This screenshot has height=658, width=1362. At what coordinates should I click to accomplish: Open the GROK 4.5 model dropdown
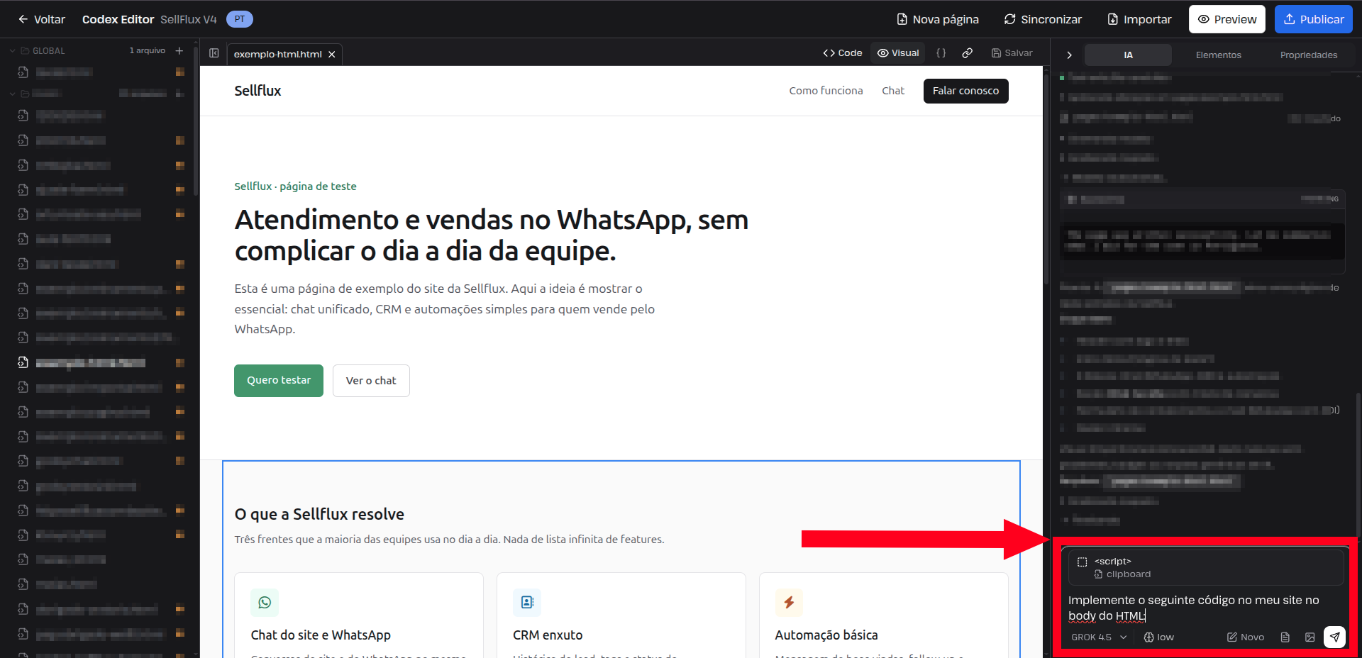(1098, 637)
